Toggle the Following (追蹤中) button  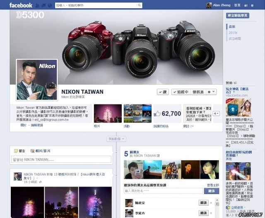[x=181, y=92]
